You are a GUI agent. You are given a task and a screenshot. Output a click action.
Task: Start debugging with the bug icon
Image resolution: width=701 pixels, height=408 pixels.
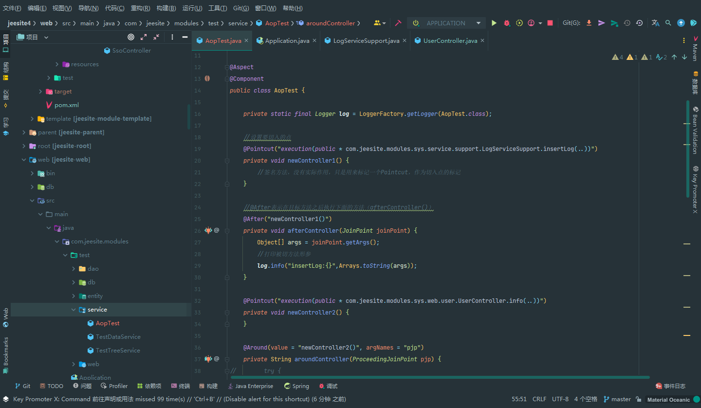pyautogui.click(x=507, y=23)
